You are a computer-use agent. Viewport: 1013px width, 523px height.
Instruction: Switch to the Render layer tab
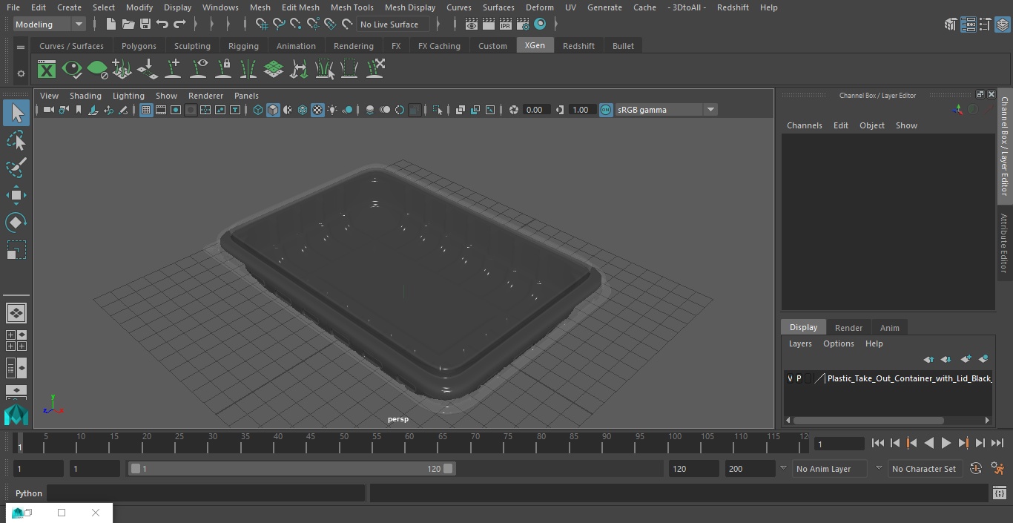click(848, 328)
